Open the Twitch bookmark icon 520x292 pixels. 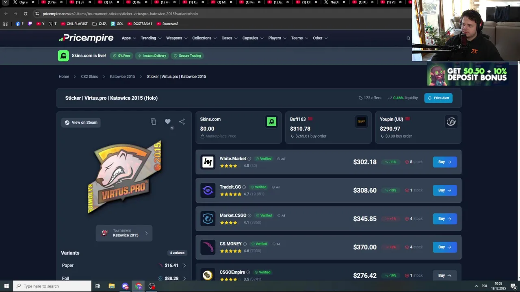pos(30,24)
